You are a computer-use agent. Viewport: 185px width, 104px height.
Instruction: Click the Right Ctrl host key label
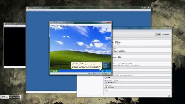pos(107,73)
